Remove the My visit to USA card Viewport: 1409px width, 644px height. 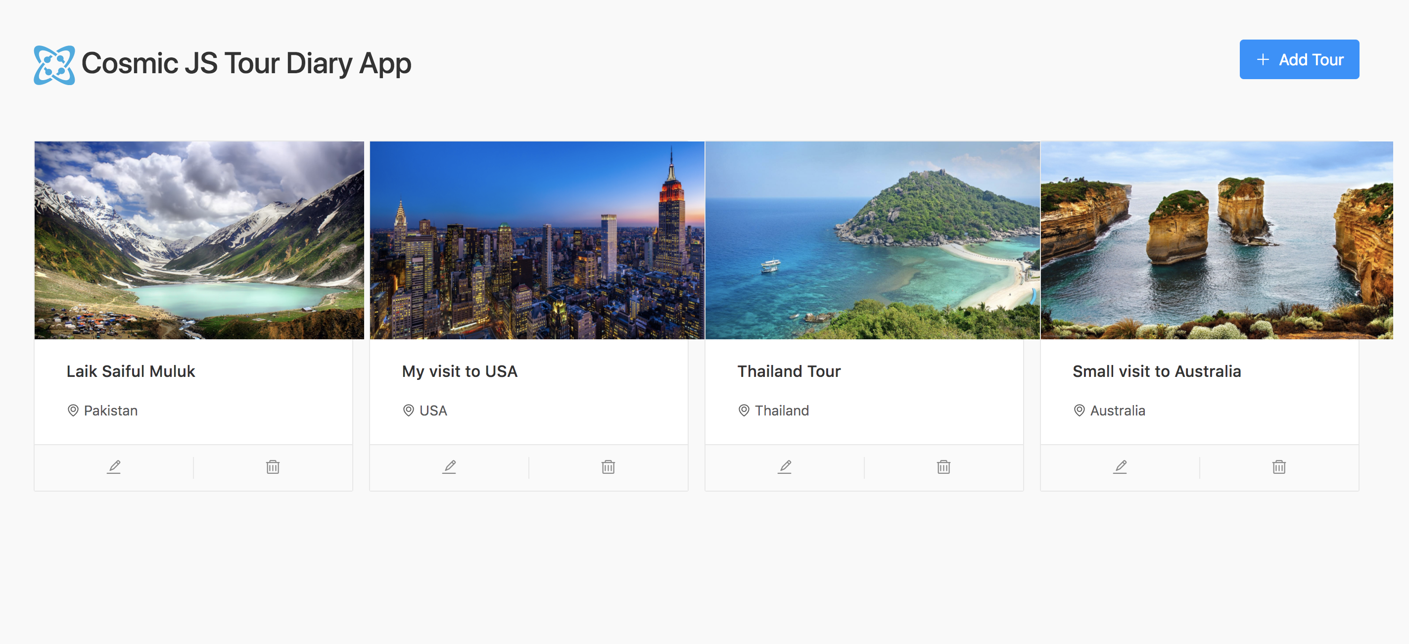coord(608,467)
